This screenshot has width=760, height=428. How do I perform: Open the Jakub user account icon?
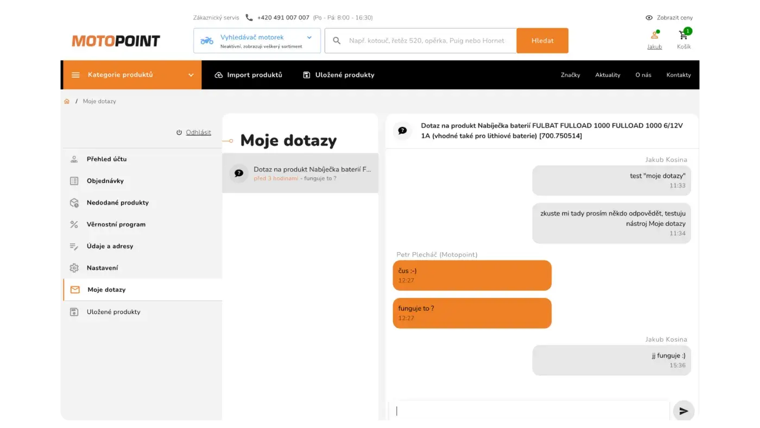pyautogui.click(x=655, y=35)
